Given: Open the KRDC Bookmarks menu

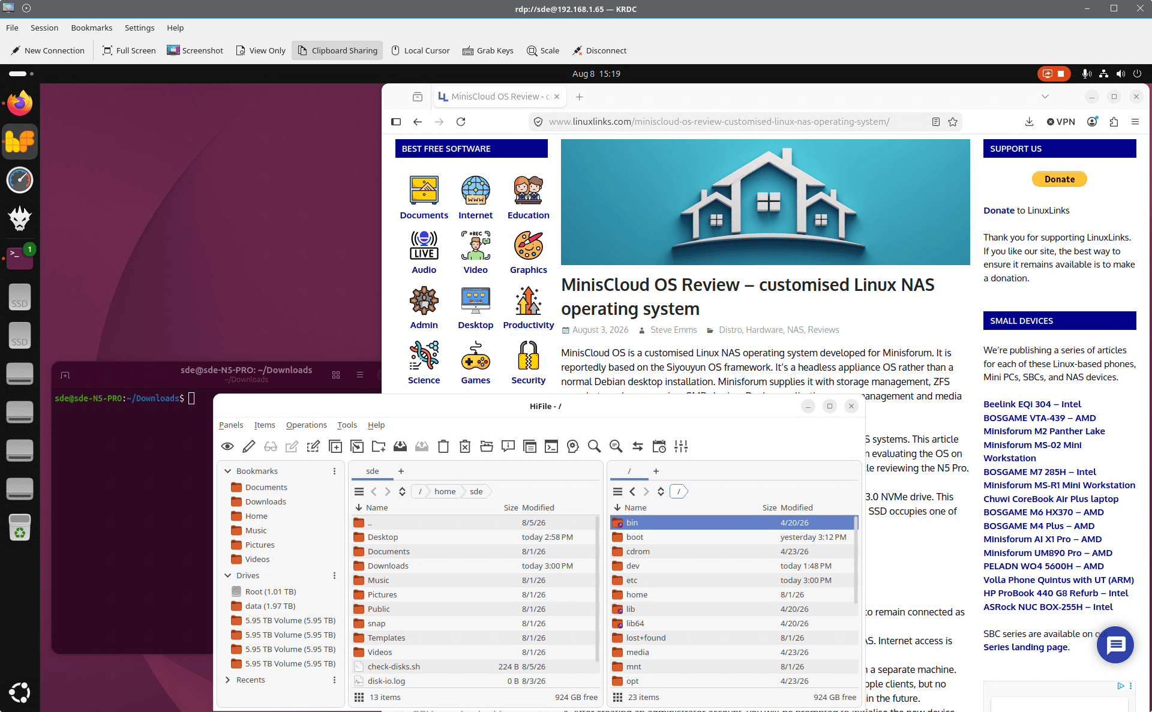Looking at the screenshot, I should tap(91, 28).
